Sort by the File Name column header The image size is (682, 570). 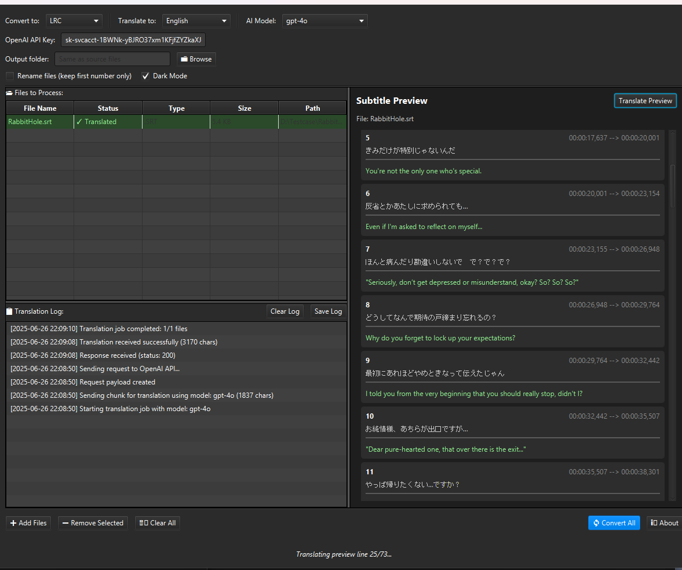[x=40, y=108]
